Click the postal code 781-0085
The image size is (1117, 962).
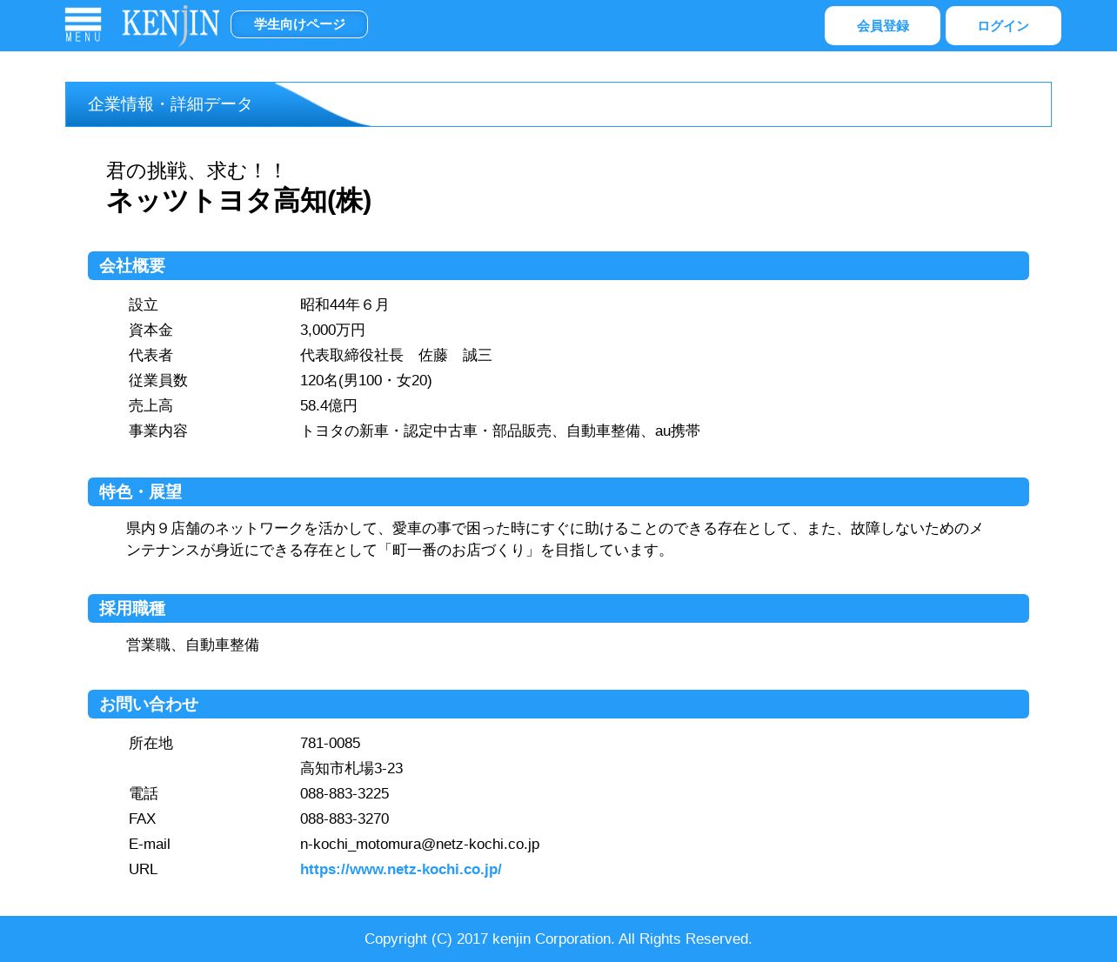[x=330, y=743]
